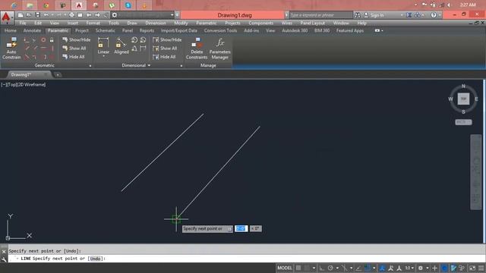This screenshot has height=273, width=486.
Task: Click Show All in Geometric panel
Action: (x=74, y=49)
